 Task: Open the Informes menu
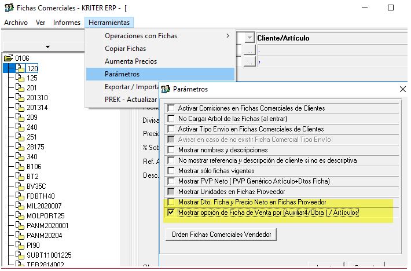pos(67,23)
